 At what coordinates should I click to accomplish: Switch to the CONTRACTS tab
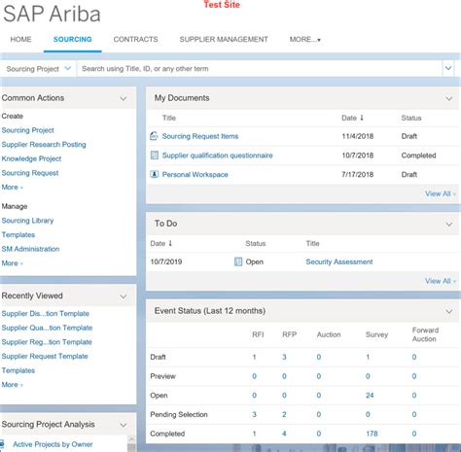135,39
